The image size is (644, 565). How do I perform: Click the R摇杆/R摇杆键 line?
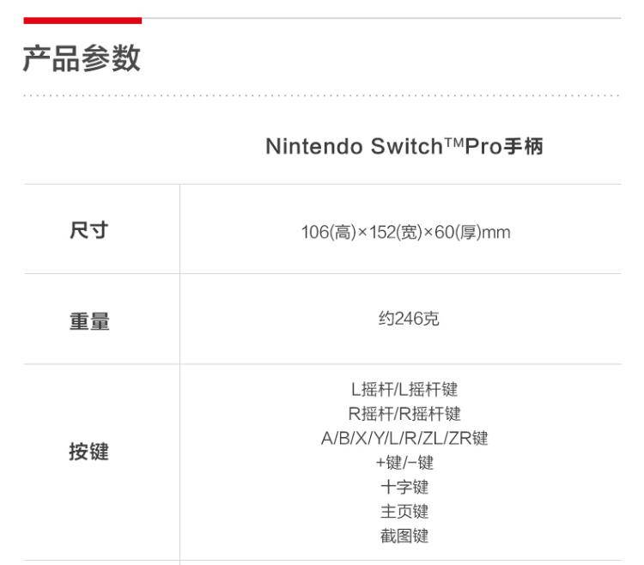pos(404,414)
